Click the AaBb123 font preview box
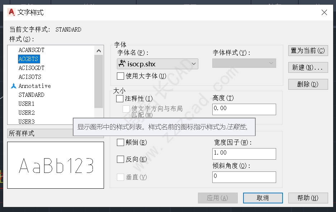336x212 pixels. click(56, 165)
